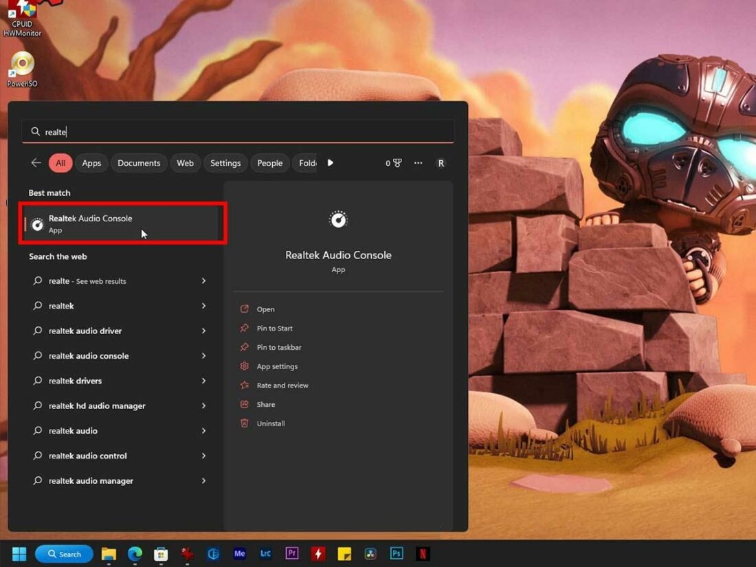The height and width of the screenshot is (567, 756).
Task: Expand the chevron beside 'realtek audio'
Action: pyautogui.click(x=204, y=430)
